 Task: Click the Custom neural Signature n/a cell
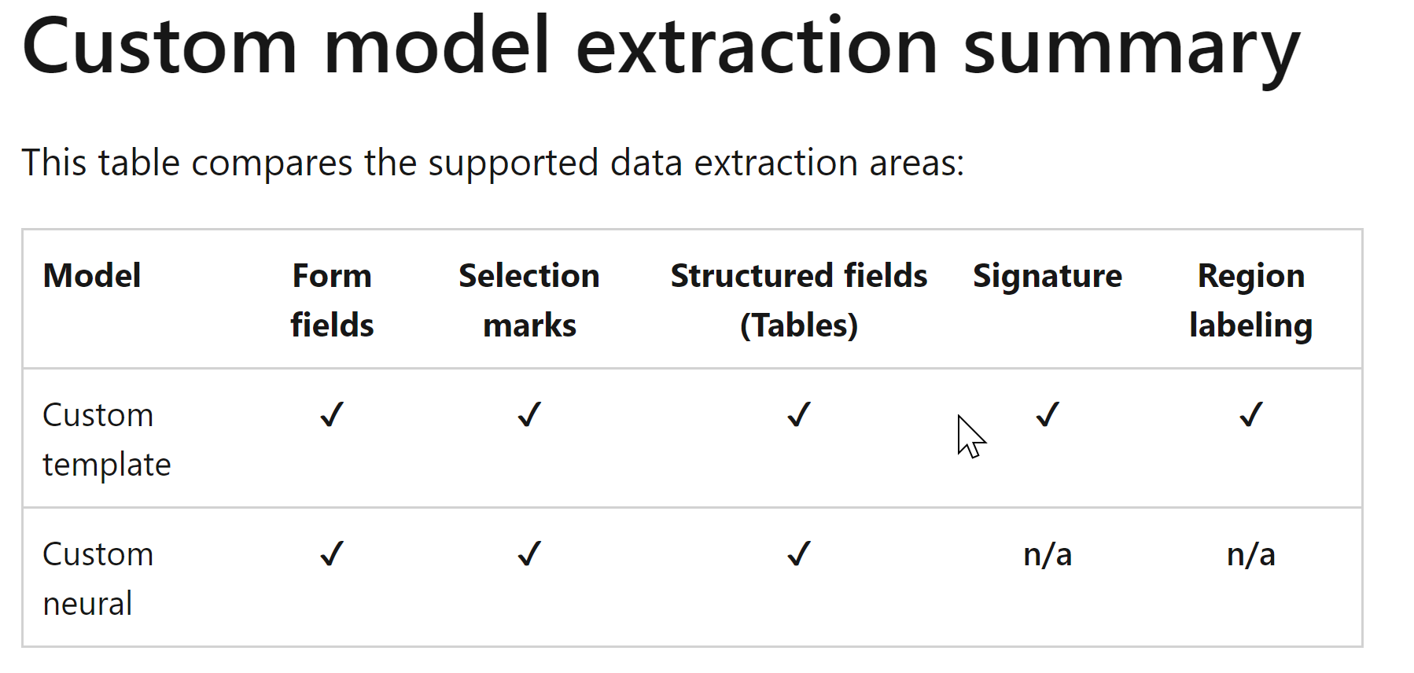pos(1048,554)
